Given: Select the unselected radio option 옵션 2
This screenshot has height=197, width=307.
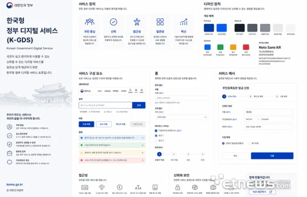Looking at the screenshot, I should [156, 141].
